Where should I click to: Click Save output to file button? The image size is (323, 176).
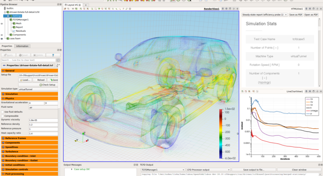(x=254, y=170)
